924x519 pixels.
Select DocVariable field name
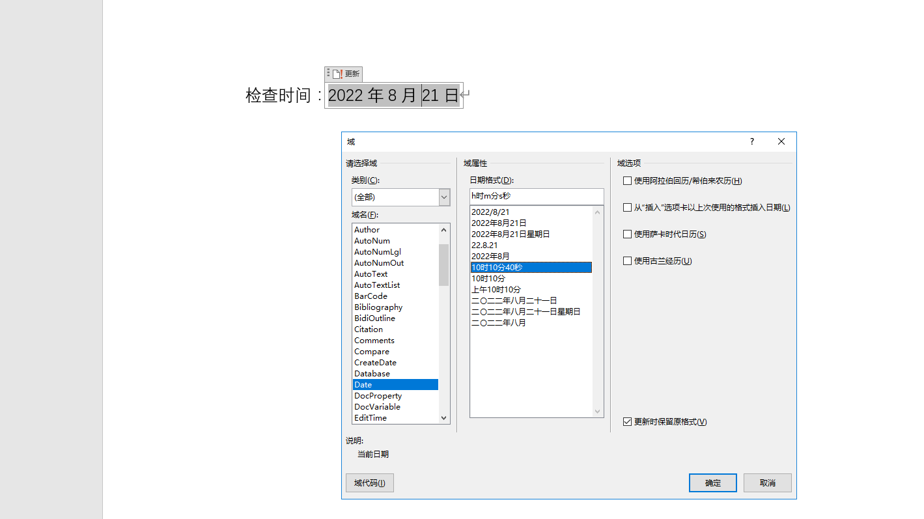click(395, 407)
